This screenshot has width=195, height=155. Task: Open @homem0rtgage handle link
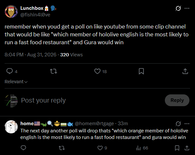pyautogui.click(x=94, y=124)
